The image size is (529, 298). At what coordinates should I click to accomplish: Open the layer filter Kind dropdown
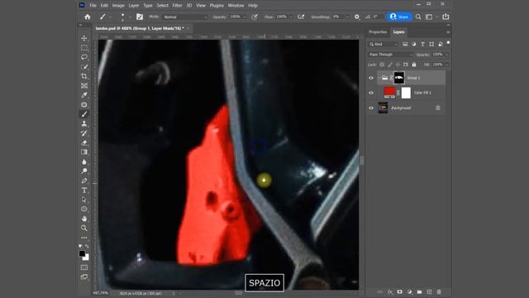tap(384, 44)
